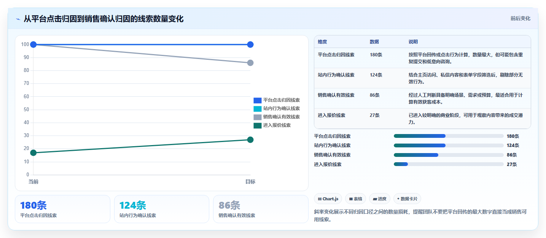Viewport: 546px width, 238px height.
Task: Select the 进度 chip
Action: pos(380,199)
